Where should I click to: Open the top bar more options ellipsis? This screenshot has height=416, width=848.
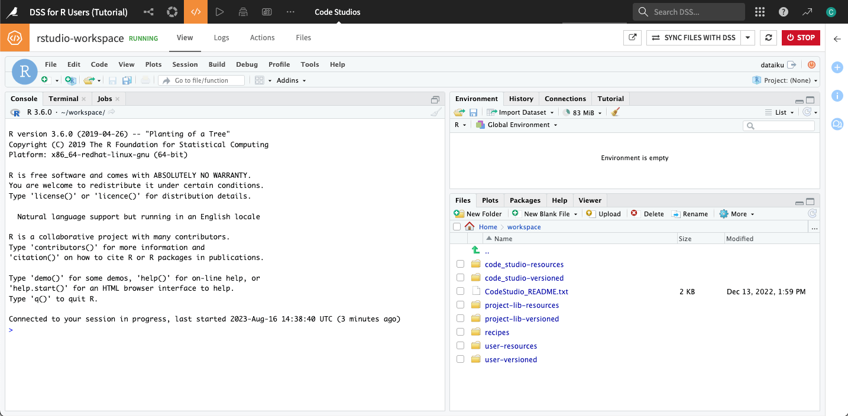point(290,12)
